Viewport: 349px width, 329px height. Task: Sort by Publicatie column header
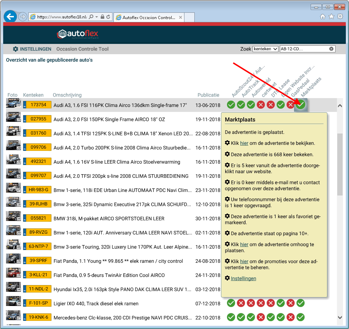click(208, 95)
